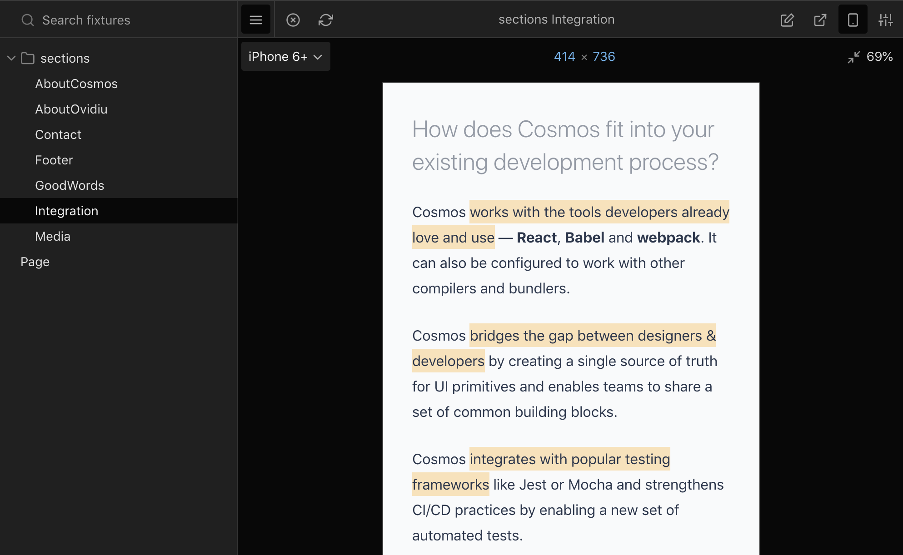The image size is (903, 555).
Task: Edit the viewport width value 414
Action: pos(564,57)
